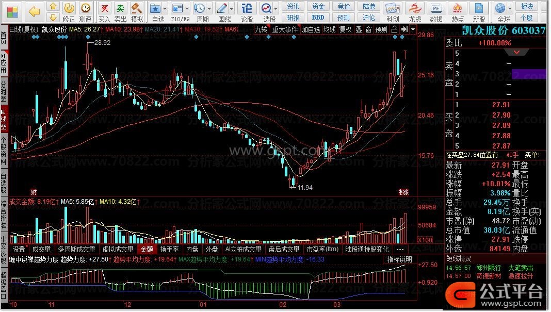Switch to the 成交量 volume tab
This screenshot has width=551, height=312.
(x=41, y=250)
